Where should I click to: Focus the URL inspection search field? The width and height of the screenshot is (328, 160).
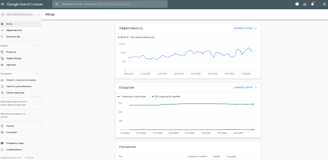point(110,4)
